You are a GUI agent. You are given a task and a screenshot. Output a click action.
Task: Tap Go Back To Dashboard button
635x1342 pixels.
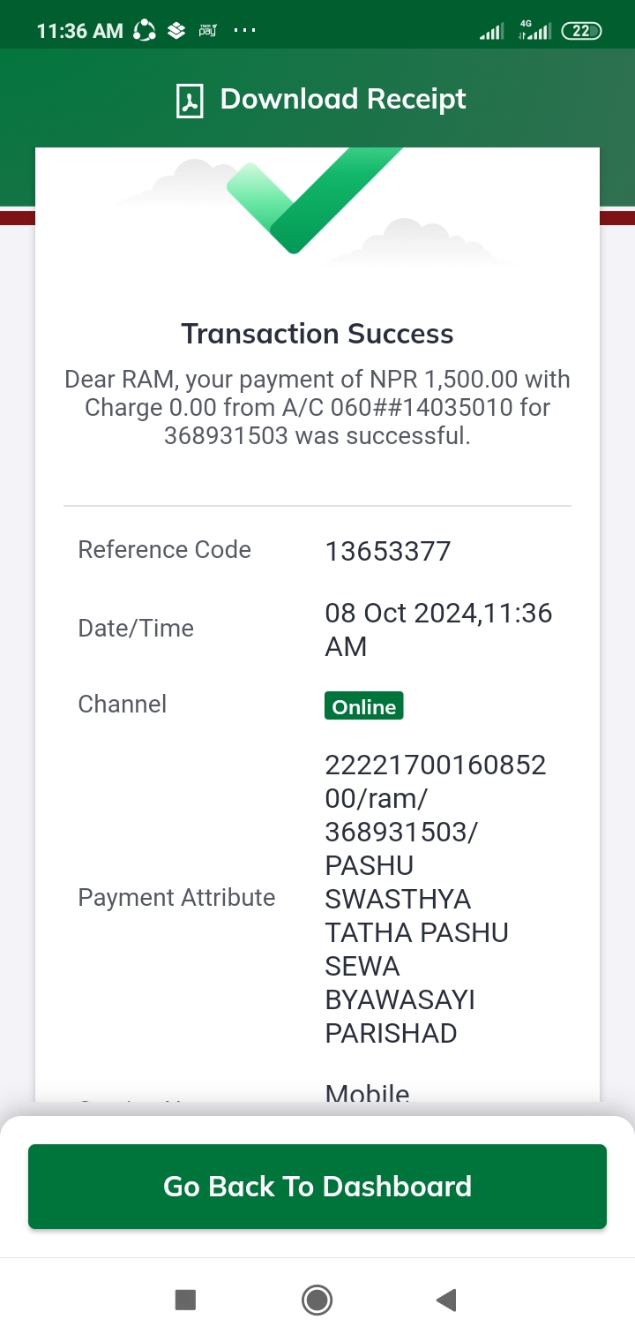tap(317, 1186)
